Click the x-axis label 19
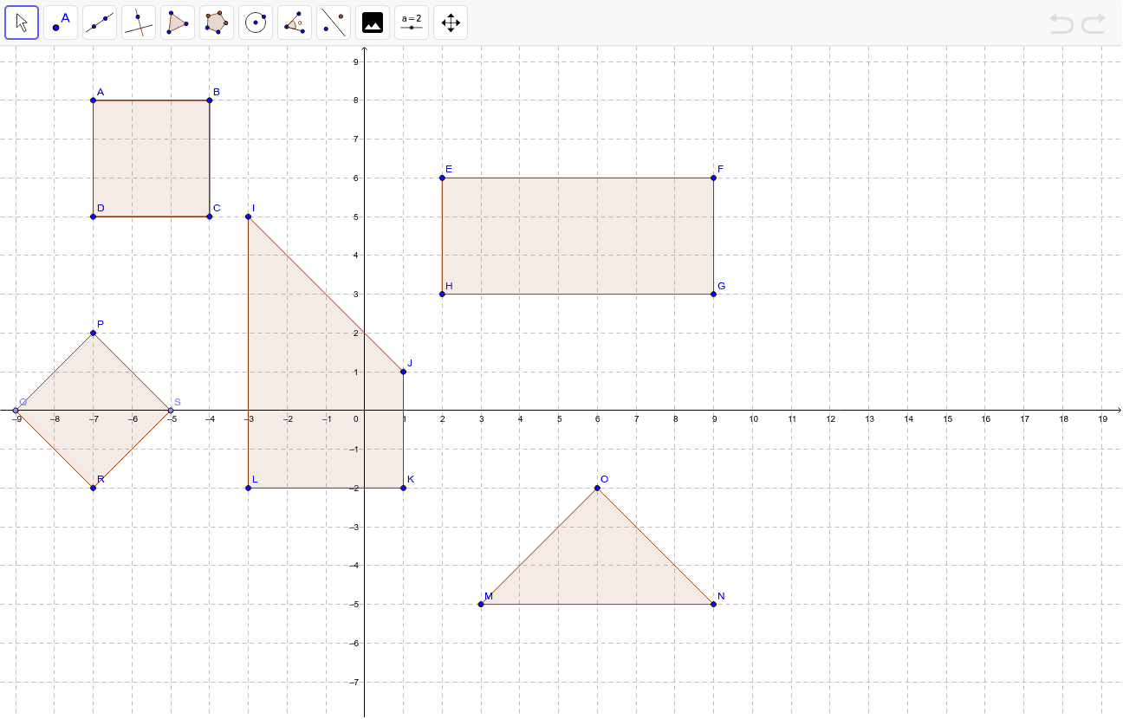This screenshot has width=1123, height=719. [1102, 419]
